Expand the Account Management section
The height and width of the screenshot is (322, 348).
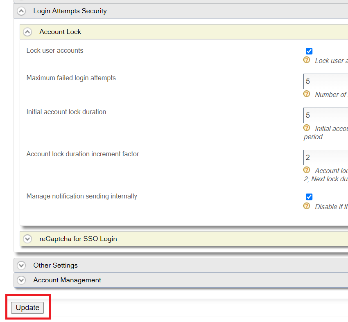pyautogui.click(x=21, y=280)
